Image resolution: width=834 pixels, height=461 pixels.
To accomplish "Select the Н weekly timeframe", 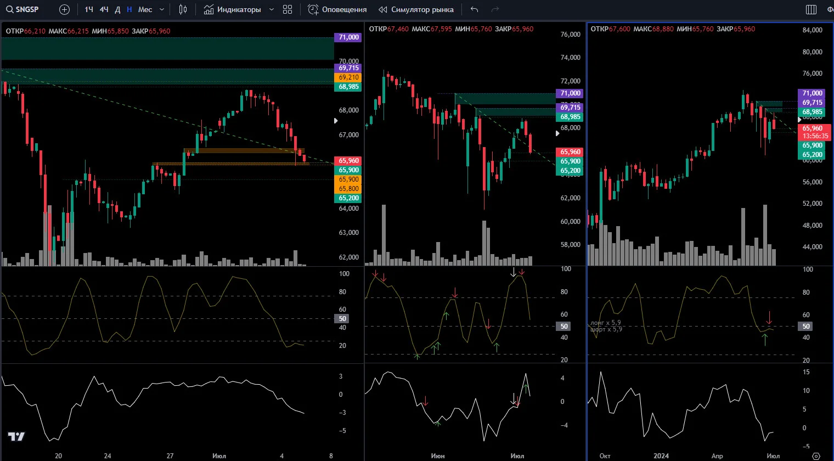I will coord(129,9).
